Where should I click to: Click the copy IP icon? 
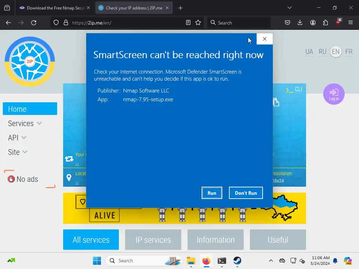click(x=276, y=102)
